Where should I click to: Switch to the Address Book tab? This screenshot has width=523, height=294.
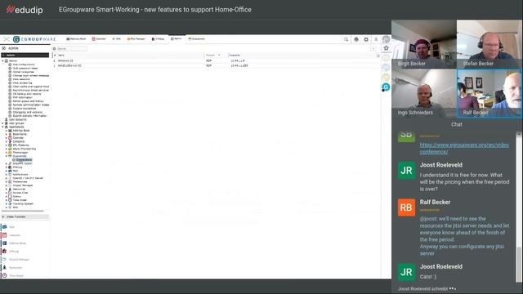76,39
